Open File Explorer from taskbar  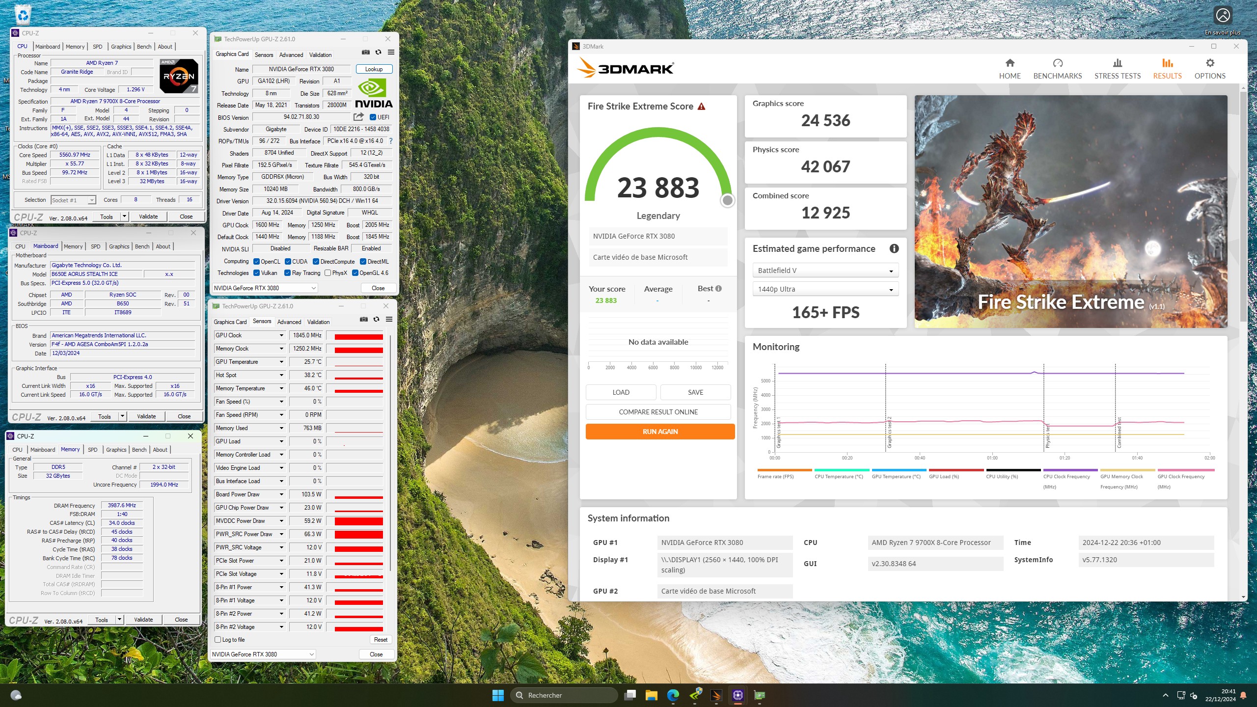[x=652, y=695]
